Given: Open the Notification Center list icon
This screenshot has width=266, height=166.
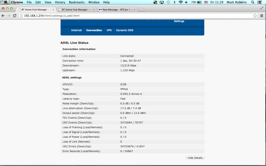Looking at the screenshot, I should (x=259, y=2).
